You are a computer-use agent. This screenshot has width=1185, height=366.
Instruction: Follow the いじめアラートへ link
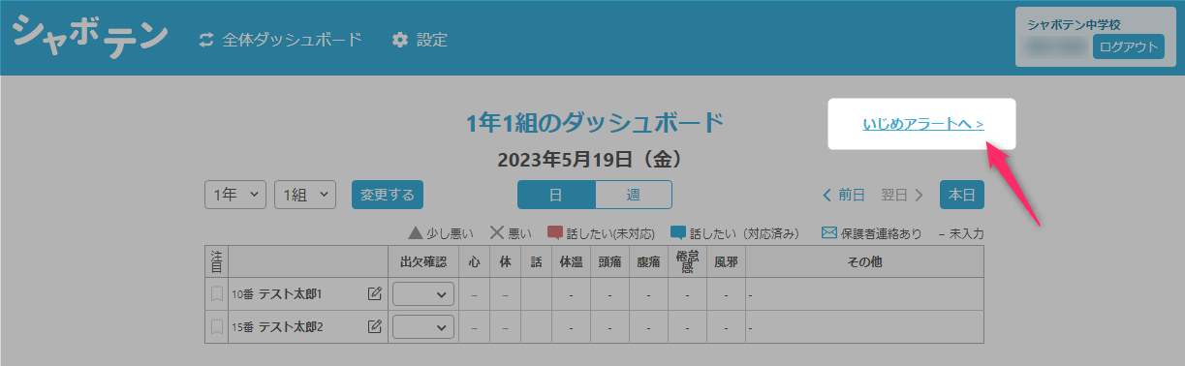[923, 124]
